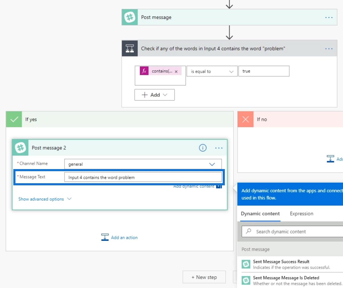Screen dimensions: 343x288
Task: Click the Slack icon beside Sent Message Message Is Deleted
Action: [x=246, y=281]
